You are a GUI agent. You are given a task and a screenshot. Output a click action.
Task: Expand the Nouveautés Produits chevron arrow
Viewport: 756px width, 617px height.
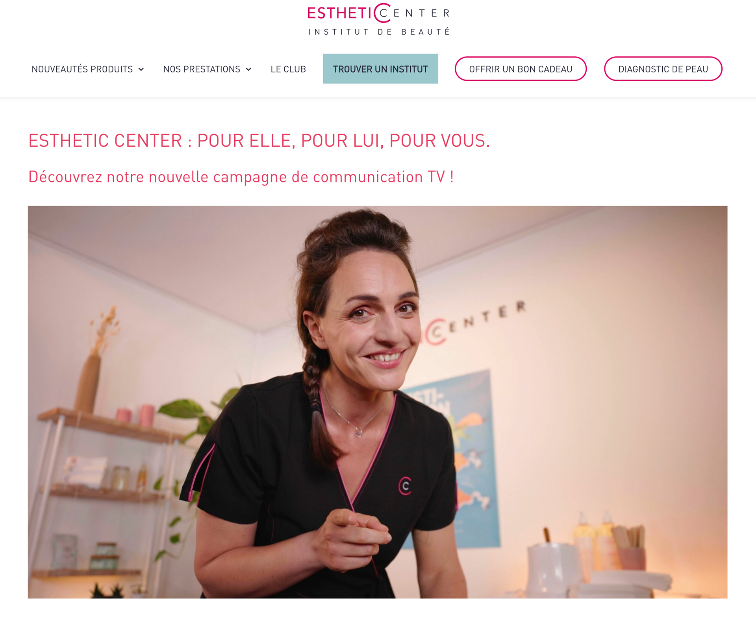click(141, 69)
